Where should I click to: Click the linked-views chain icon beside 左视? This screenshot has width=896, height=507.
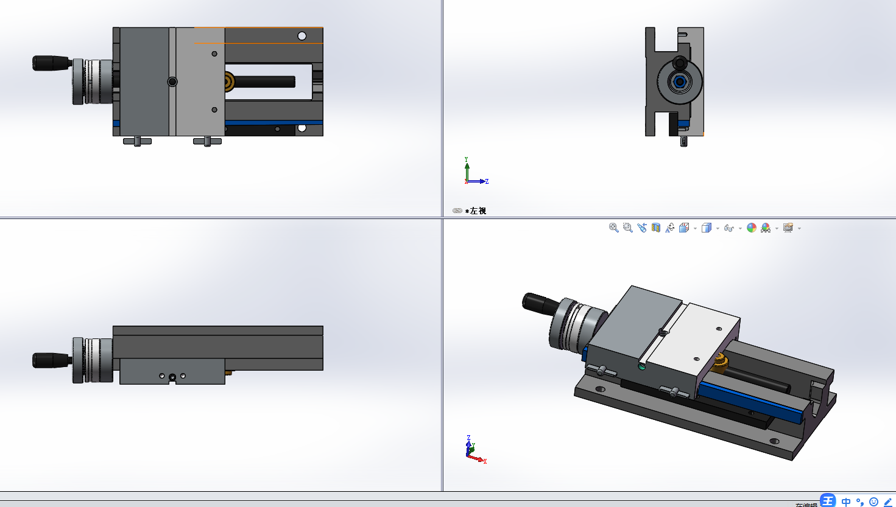pyautogui.click(x=457, y=211)
